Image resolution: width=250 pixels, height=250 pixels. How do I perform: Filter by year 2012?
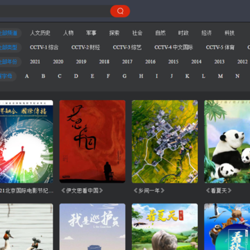(x=242, y=62)
